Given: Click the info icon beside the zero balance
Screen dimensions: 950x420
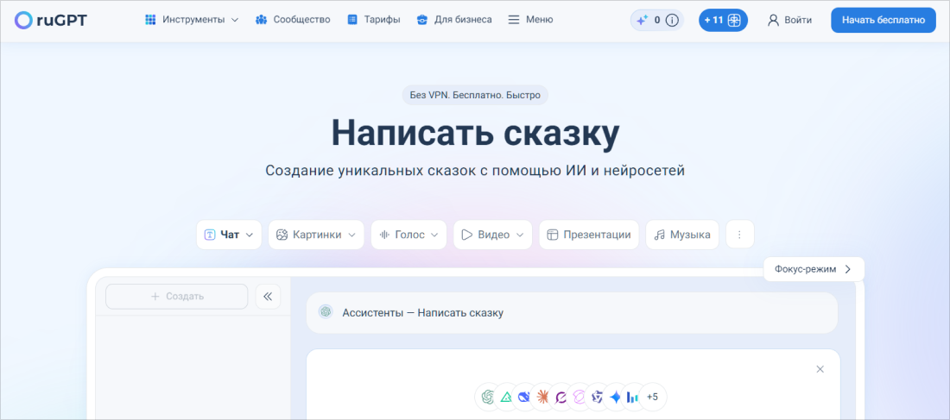Looking at the screenshot, I should [672, 20].
